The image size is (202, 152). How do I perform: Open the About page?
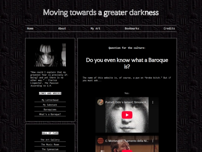coord(62,29)
